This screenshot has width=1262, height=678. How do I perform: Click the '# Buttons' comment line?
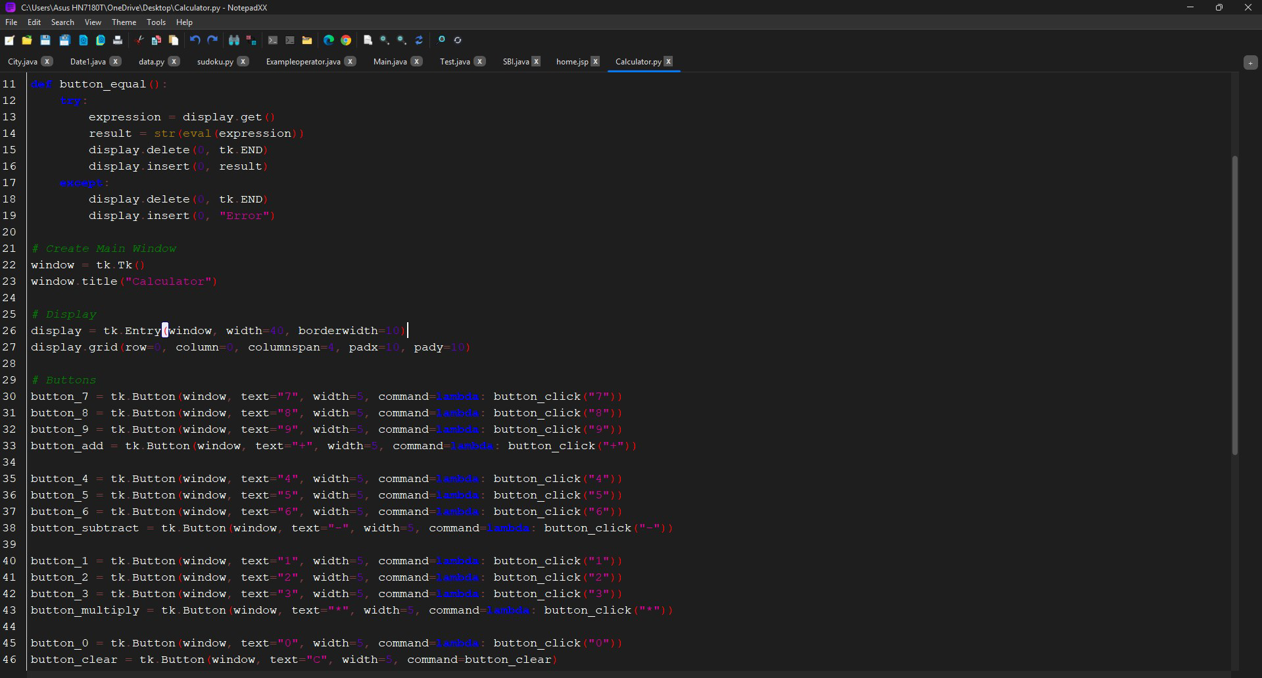click(x=63, y=380)
